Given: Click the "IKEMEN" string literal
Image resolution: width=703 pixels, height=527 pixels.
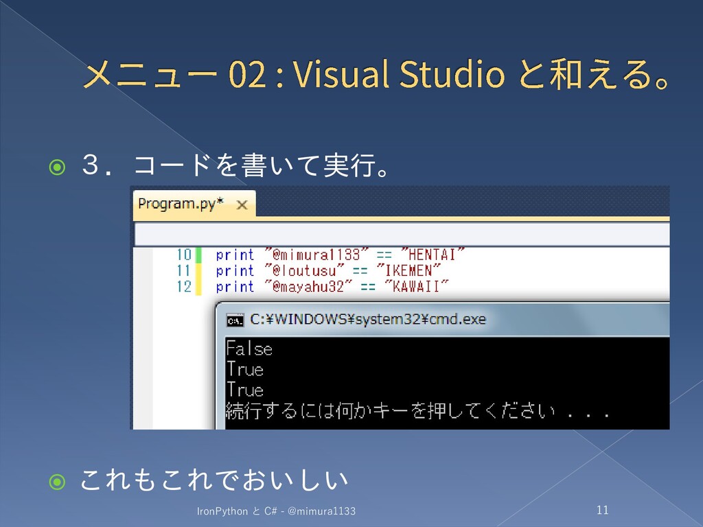Looking at the screenshot, I should [408, 270].
